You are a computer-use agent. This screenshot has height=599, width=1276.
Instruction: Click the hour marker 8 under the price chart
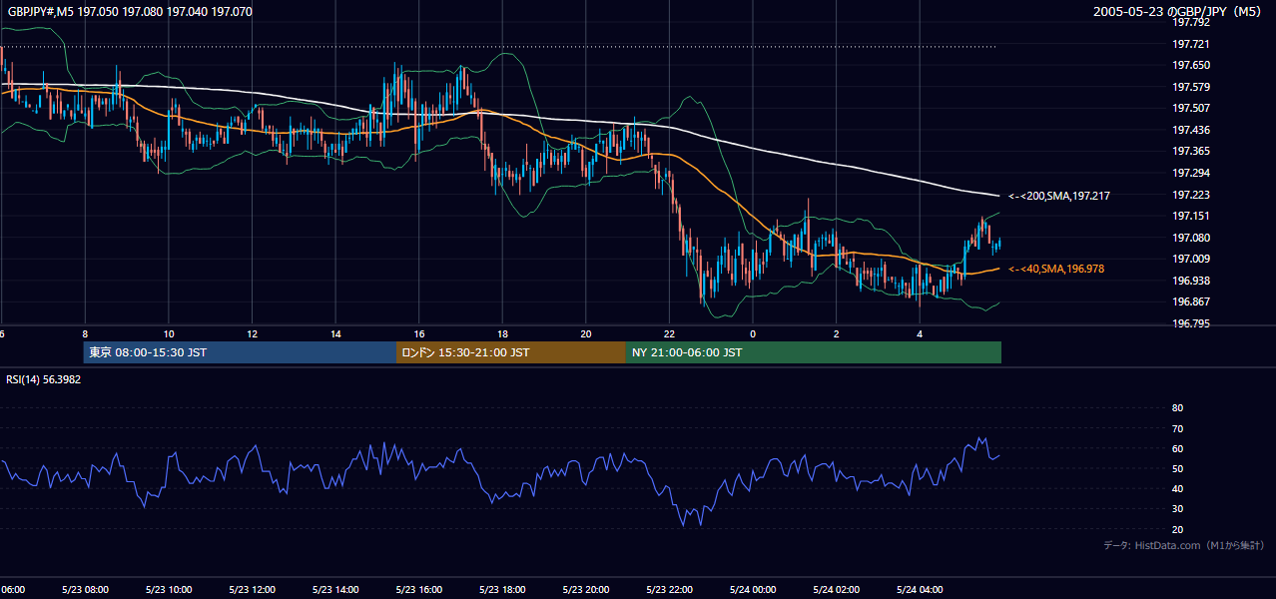85,333
